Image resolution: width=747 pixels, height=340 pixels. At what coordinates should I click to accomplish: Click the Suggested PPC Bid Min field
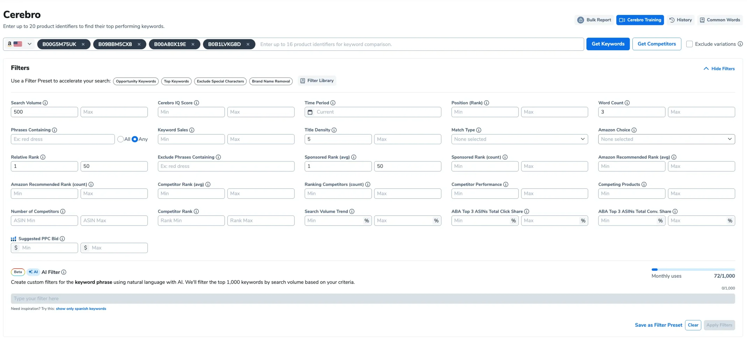tap(44, 248)
